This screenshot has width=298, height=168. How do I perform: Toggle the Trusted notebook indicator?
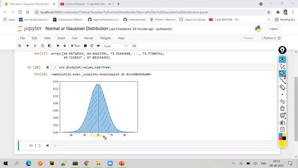248,38
